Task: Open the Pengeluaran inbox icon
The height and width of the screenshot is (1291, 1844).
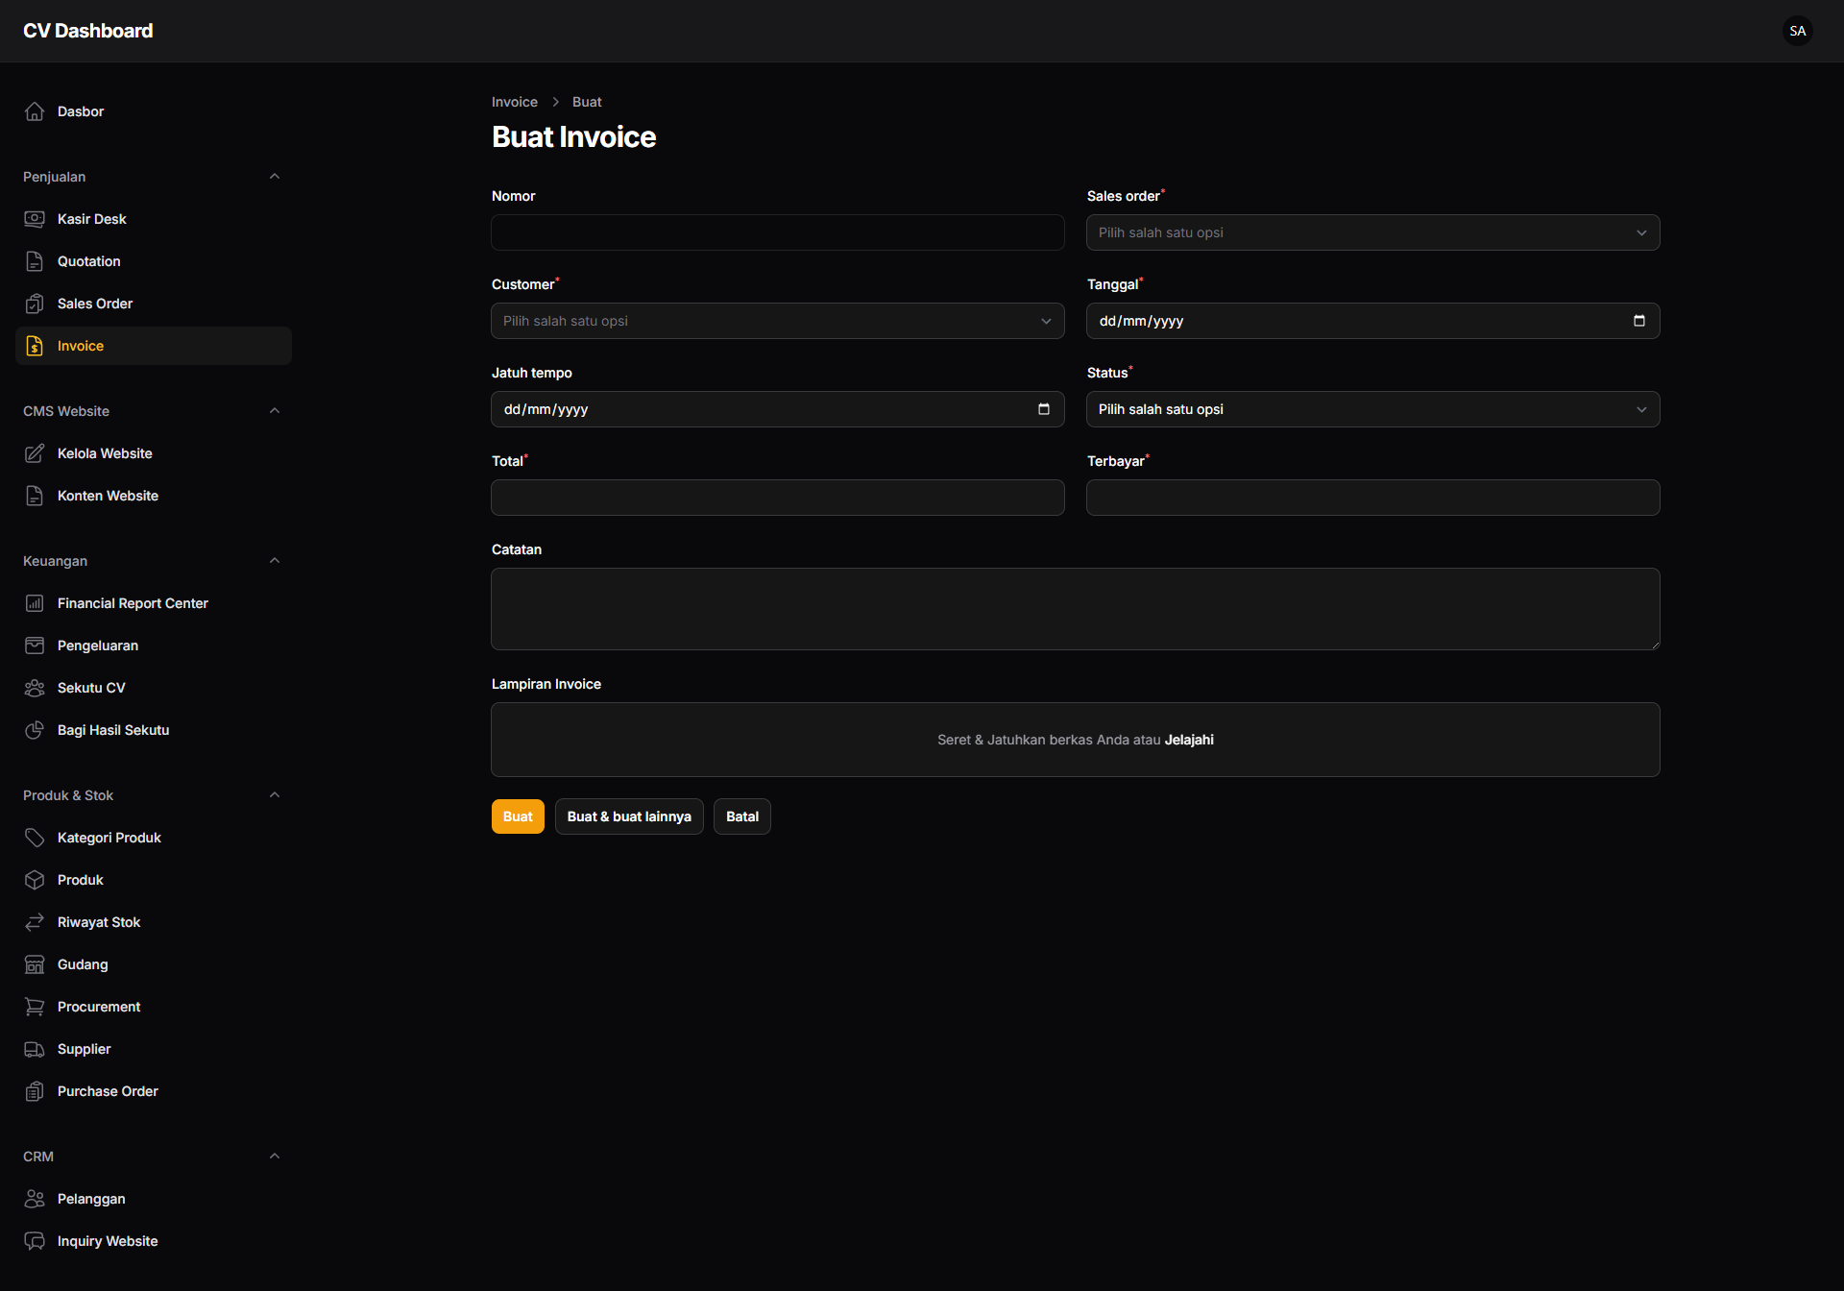Action: click(35, 645)
